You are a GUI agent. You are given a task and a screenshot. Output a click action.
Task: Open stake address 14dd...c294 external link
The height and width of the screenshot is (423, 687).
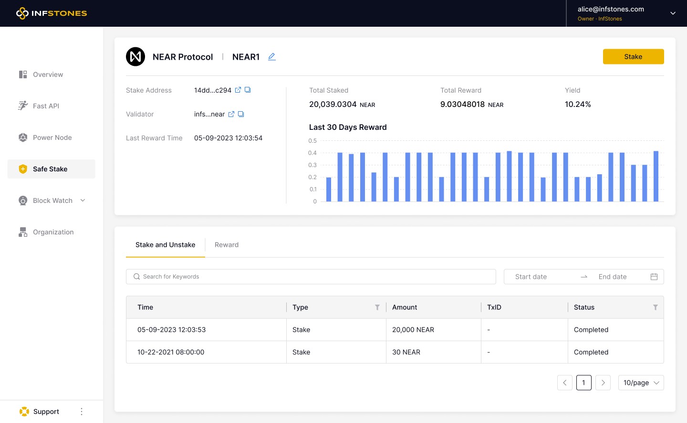click(238, 90)
